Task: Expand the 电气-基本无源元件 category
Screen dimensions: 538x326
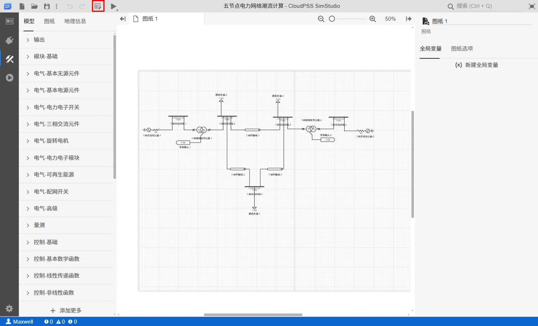Action: coord(56,73)
